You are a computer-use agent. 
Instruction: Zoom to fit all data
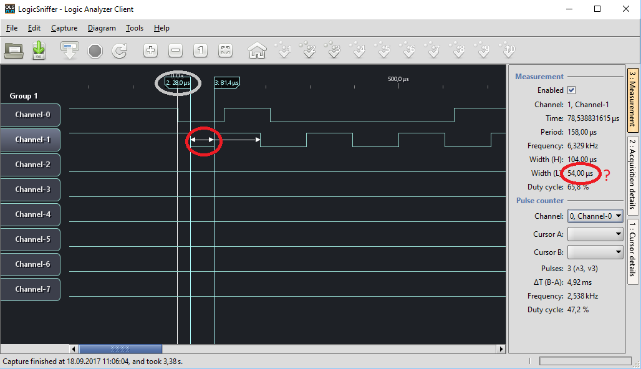coord(225,50)
